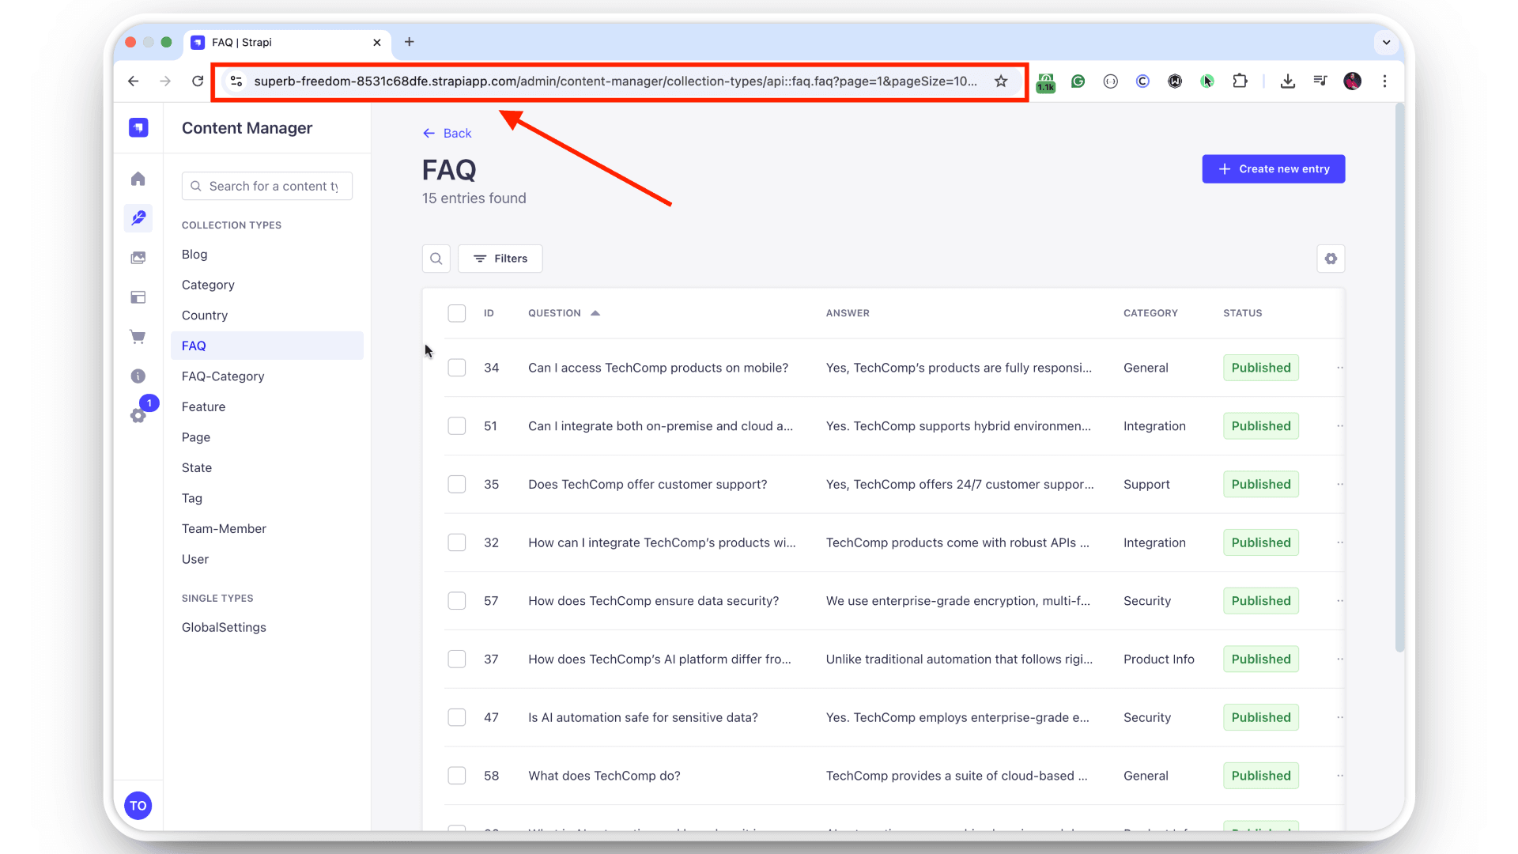Open Team-Member collection type
The image size is (1518, 854).
tap(224, 529)
